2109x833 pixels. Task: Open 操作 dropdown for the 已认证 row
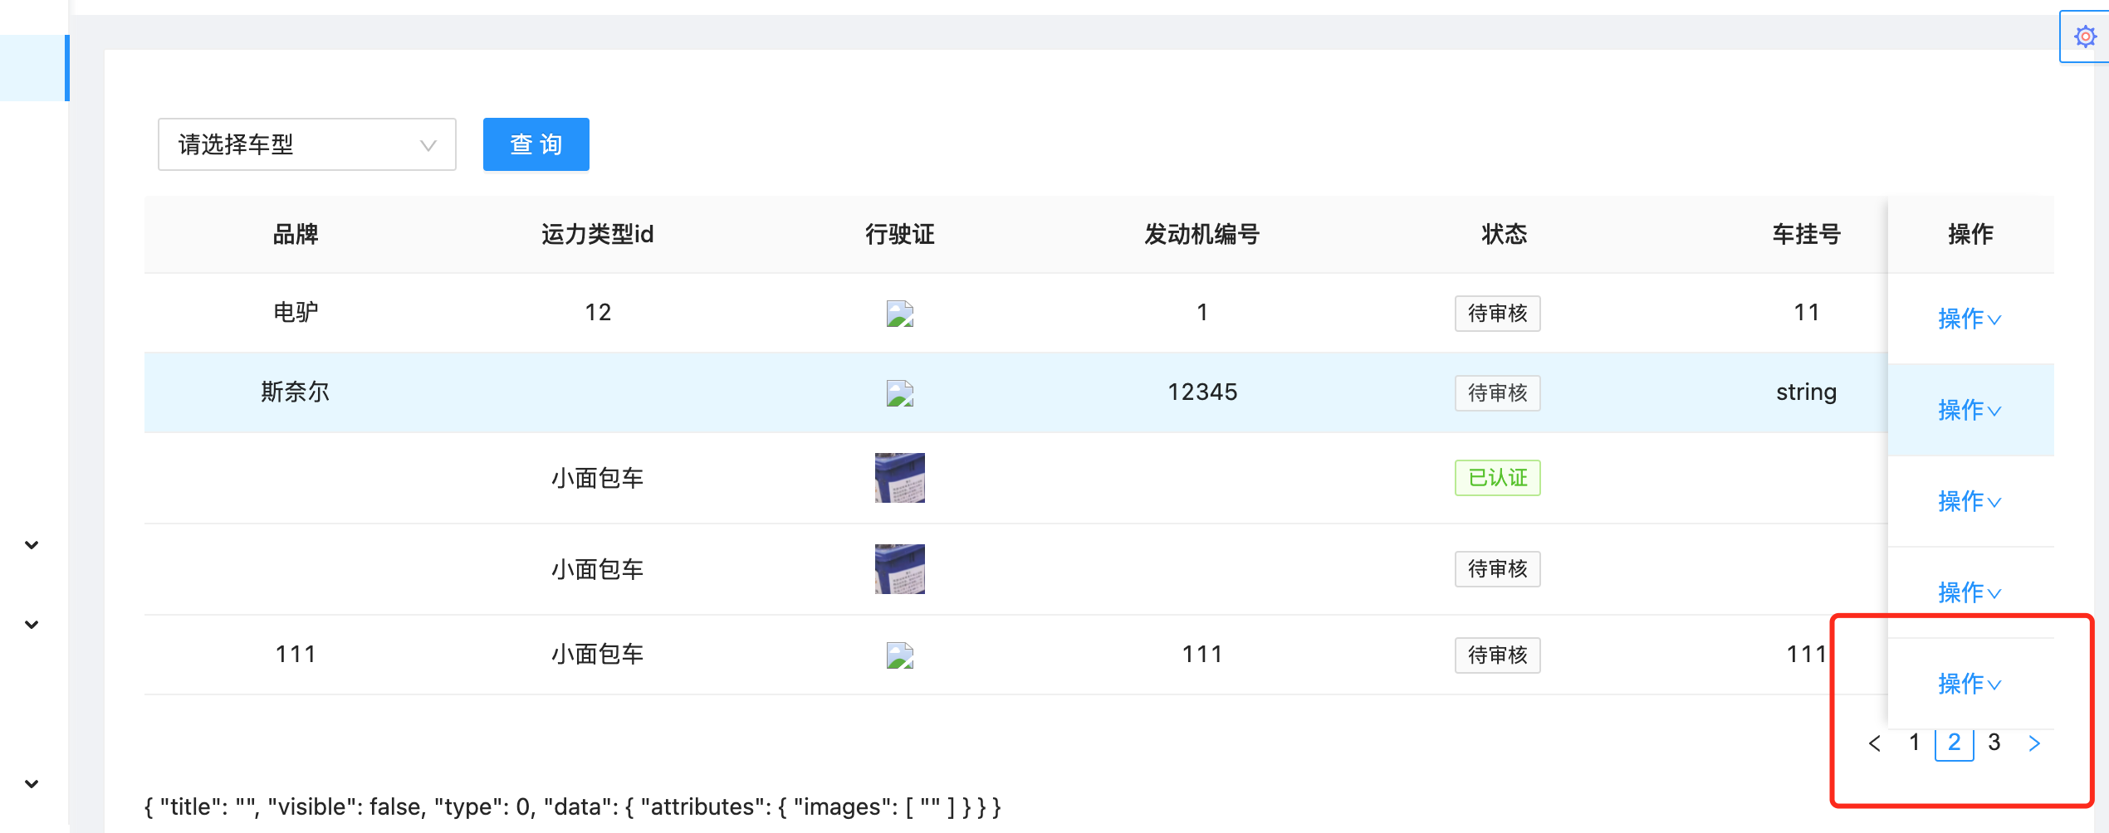(x=1970, y=501)
